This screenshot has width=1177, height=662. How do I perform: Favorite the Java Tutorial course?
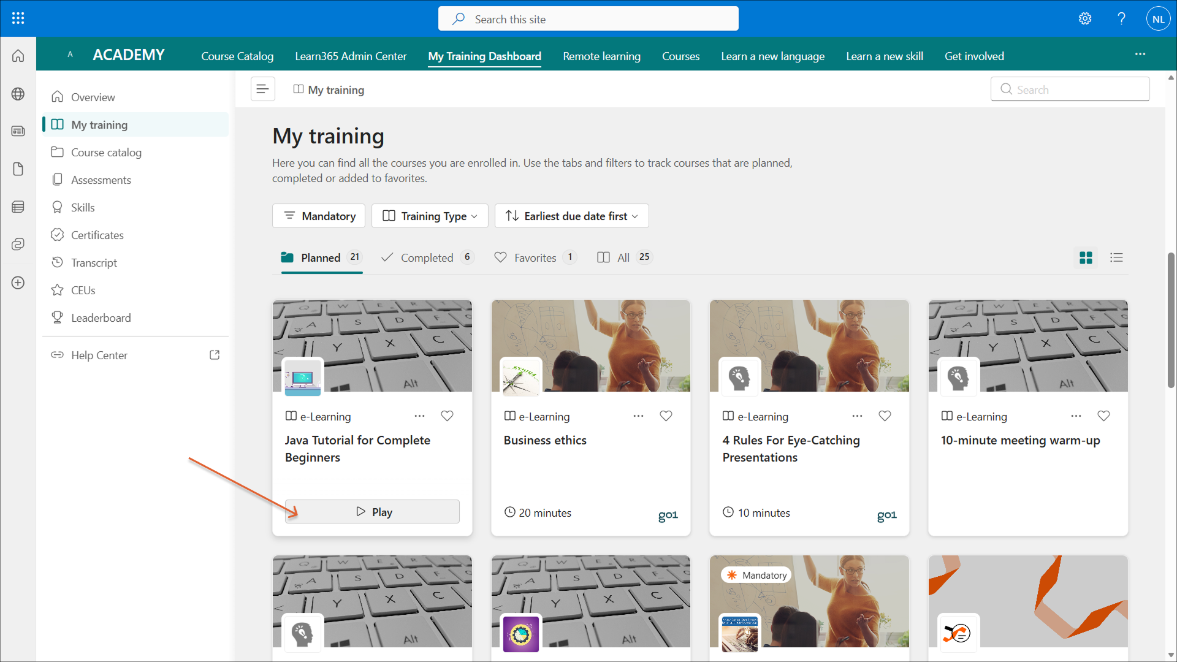click(x=447, y=416)
